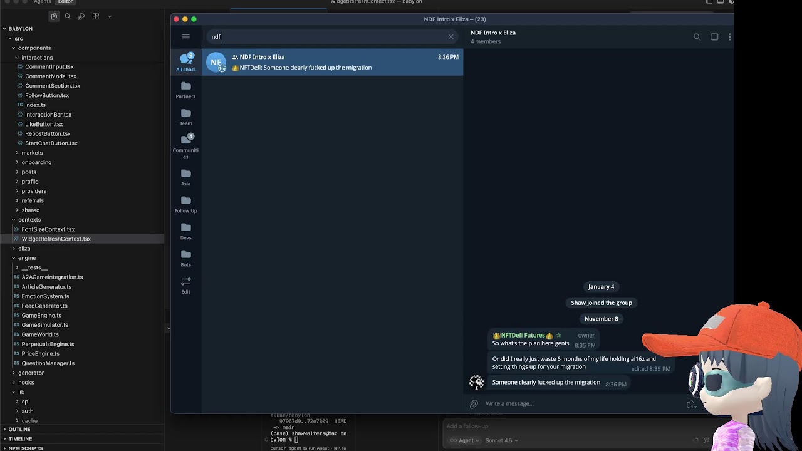Expand the referrals folder
This screenshot has height=451, width=802.
(x=33, y=200)
